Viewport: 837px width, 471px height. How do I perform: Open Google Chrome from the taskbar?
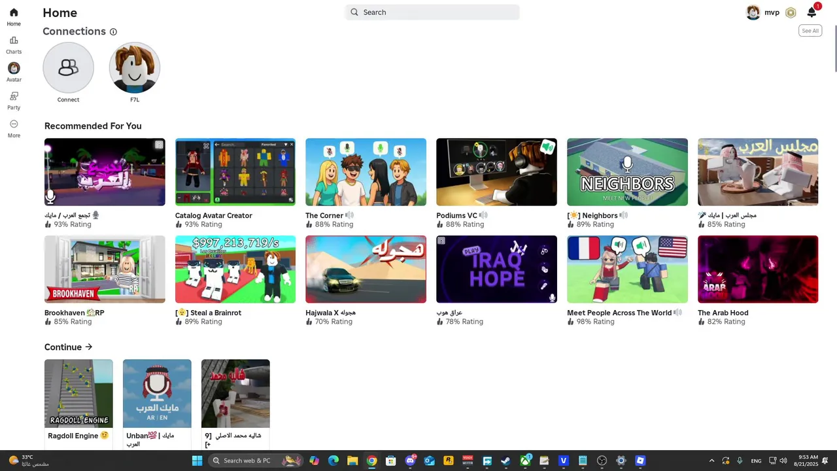[x=371, y=461]
